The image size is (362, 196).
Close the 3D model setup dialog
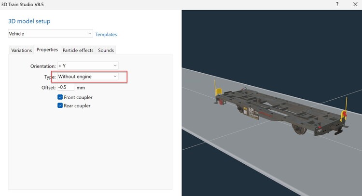click(355, 4)
